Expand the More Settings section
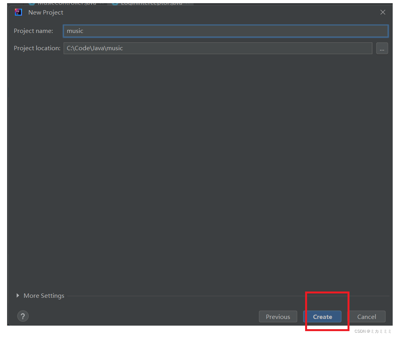 (40, 295)
